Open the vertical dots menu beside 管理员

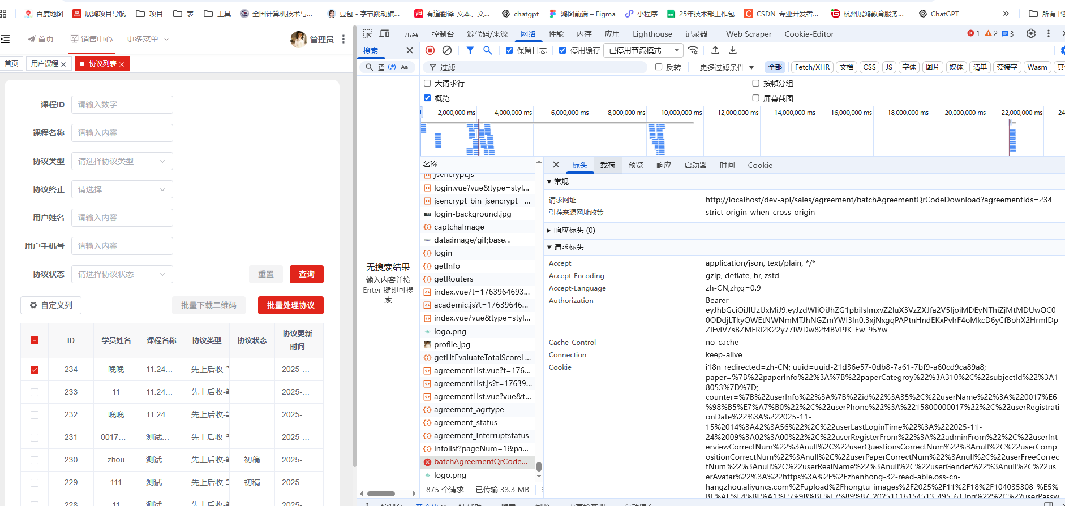(343, 39)
